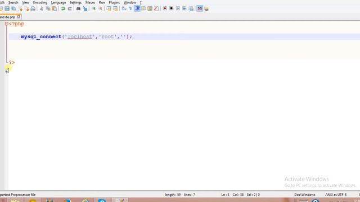Image resolution: width=360 pixels, height=202 pixels.
Task: Open the Run menu
Action: [x=102, y=2]
